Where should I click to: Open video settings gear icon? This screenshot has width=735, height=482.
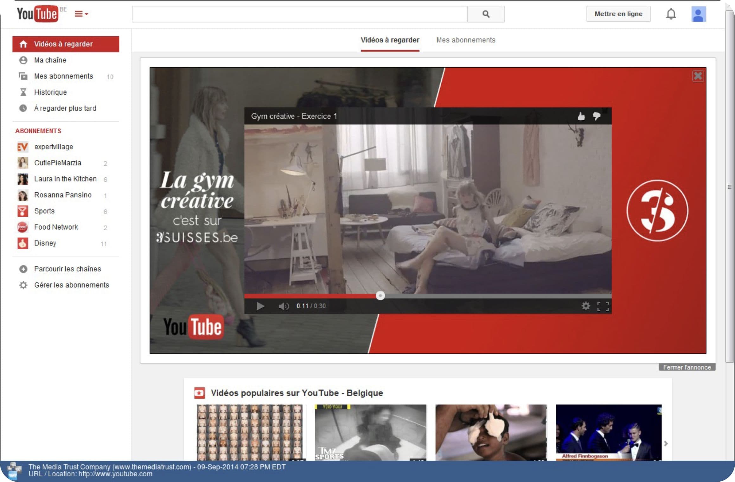tap(585, 306)
